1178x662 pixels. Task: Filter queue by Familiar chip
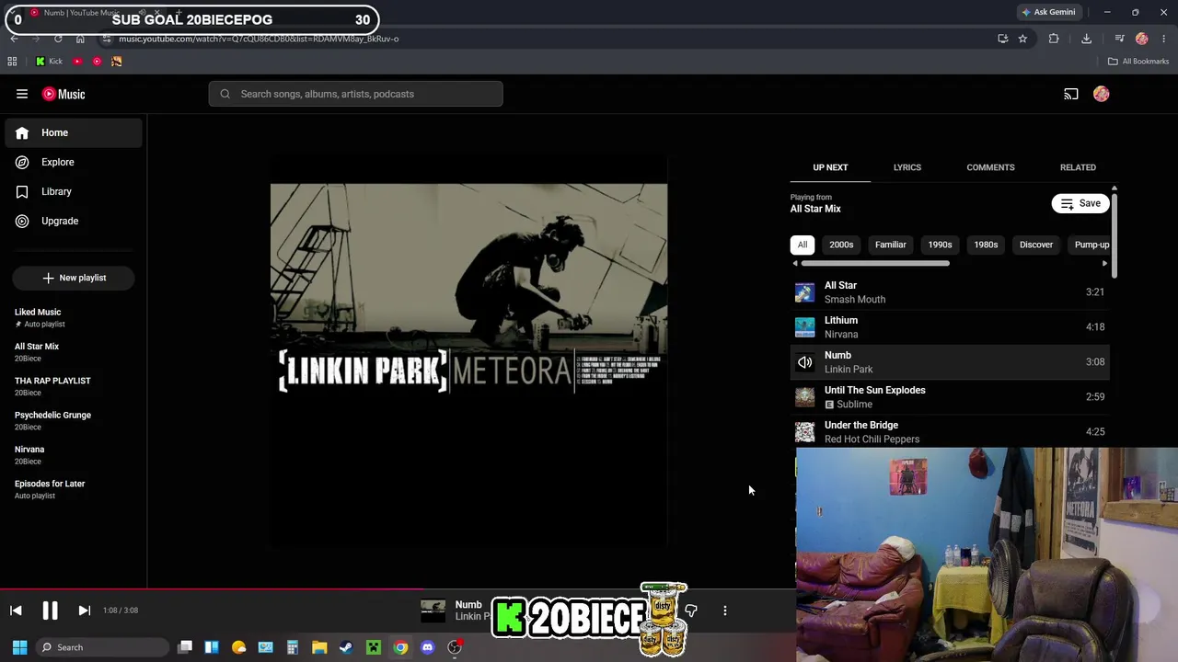[x=890, y=245]
